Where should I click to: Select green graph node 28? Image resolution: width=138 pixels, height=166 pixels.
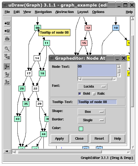pos(22,88)
